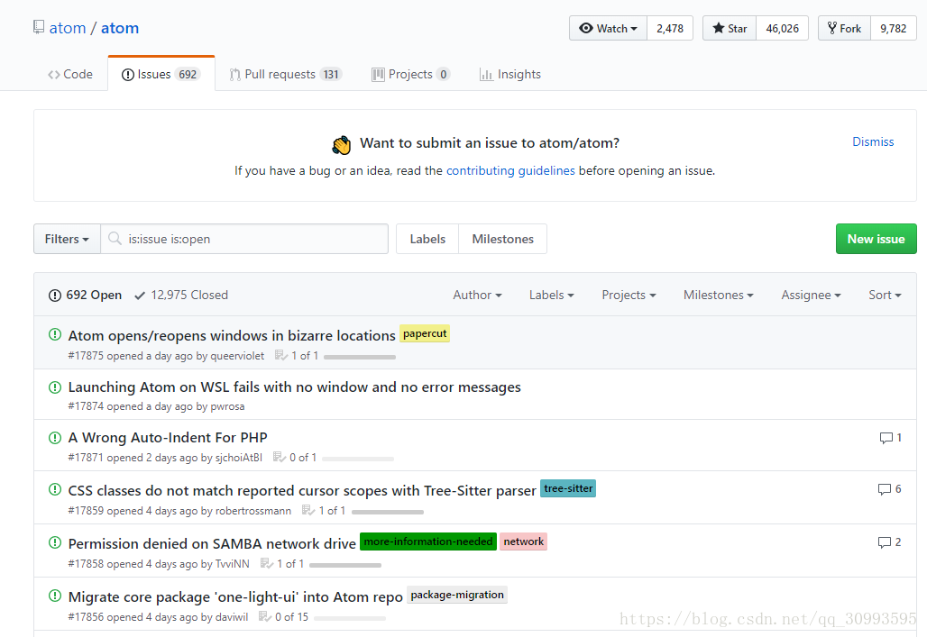Screen dimensions: 927x637
Task: Click the open-issue icon for Atom opens/reopens windows
Action: (x=55, y=334)
